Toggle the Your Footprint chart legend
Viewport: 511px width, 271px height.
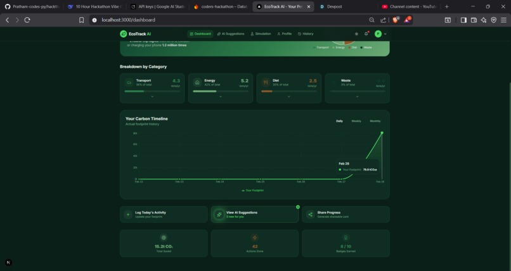[252, 191]
